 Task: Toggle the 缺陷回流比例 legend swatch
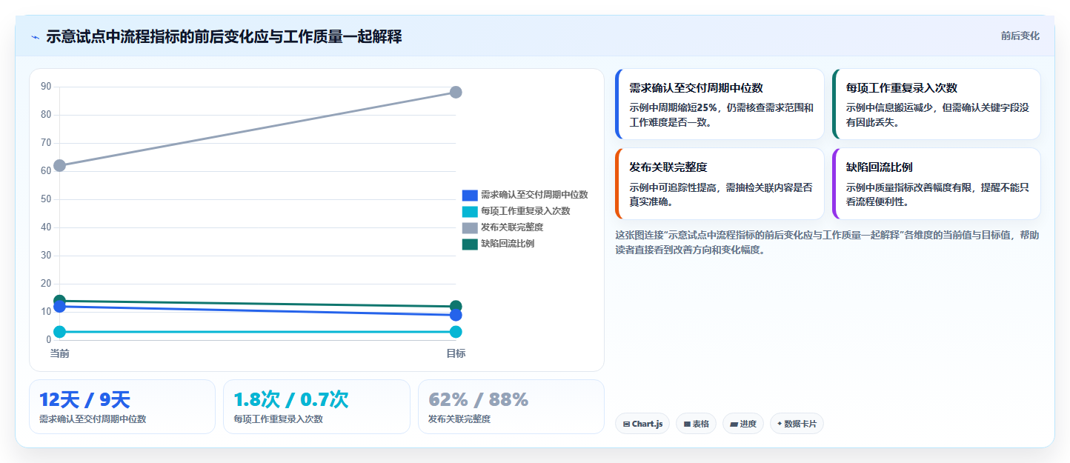[470, 244]
